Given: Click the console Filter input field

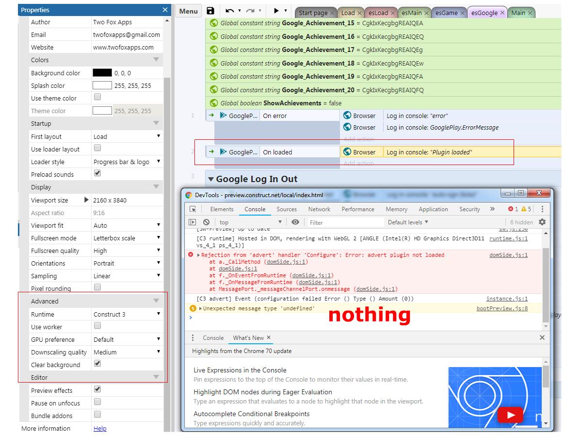Looking at the screenshot, I should [345, 222].
